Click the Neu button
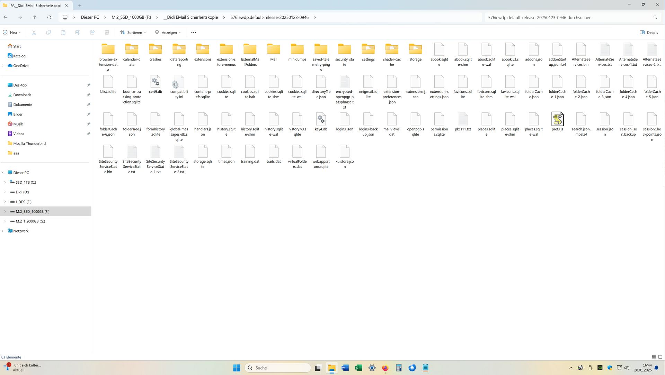This screenshot has height=375, width=665. coord(12,33)
